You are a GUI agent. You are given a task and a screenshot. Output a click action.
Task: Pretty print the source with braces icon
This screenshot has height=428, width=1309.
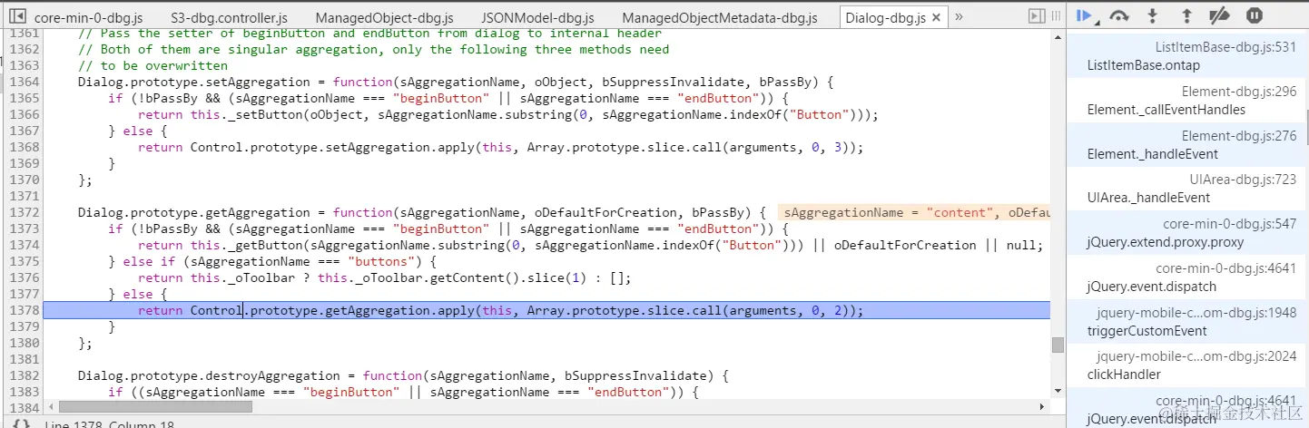point(22,423)
